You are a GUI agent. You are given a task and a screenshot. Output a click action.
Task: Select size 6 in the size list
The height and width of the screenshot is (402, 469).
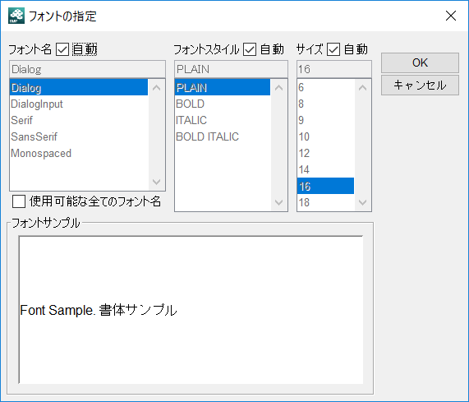(x=326, y=87)
